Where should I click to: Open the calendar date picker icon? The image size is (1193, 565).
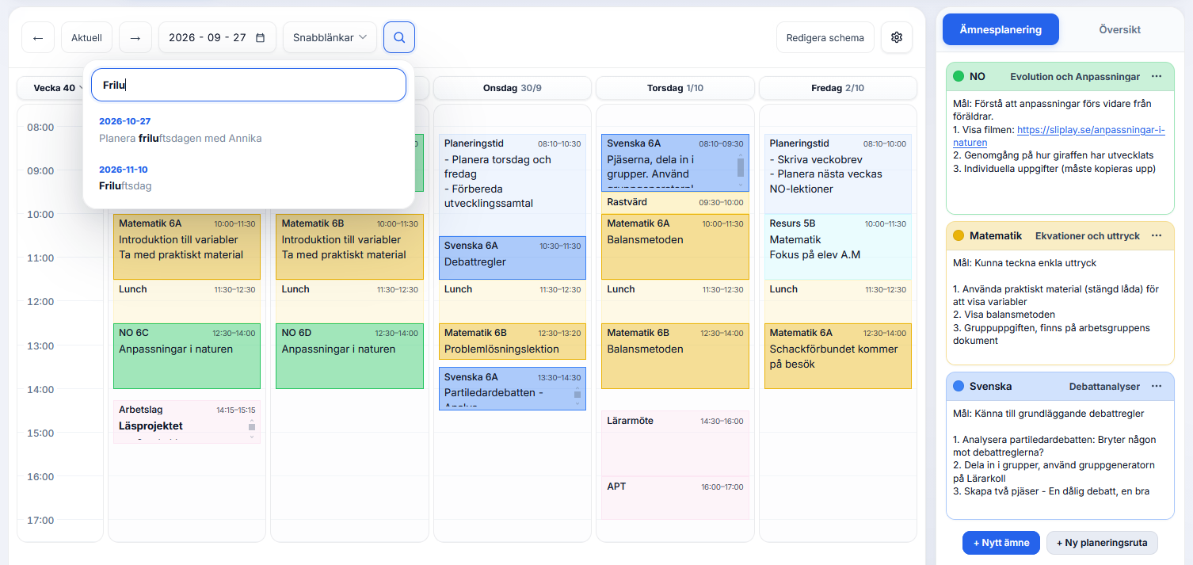pos(260,37)
